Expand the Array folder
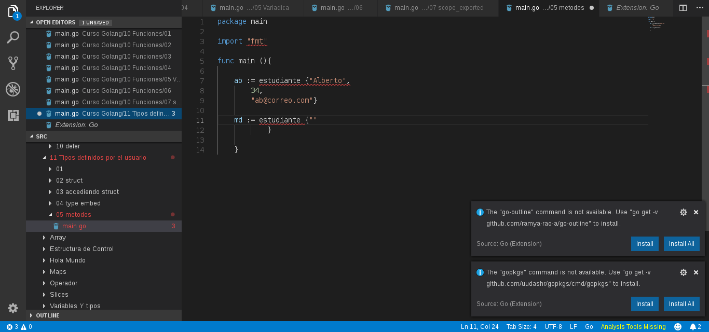 (x=44, y=238)
